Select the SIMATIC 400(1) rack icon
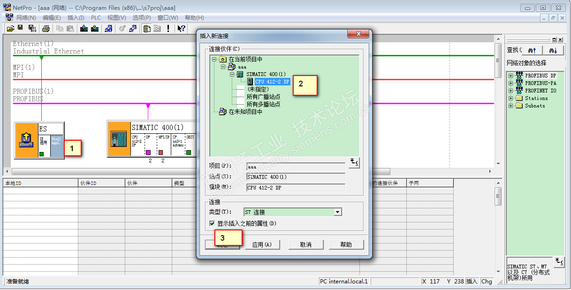Viewport: 571px width, 290px height. pyautogui.click(x=119, y=139)
